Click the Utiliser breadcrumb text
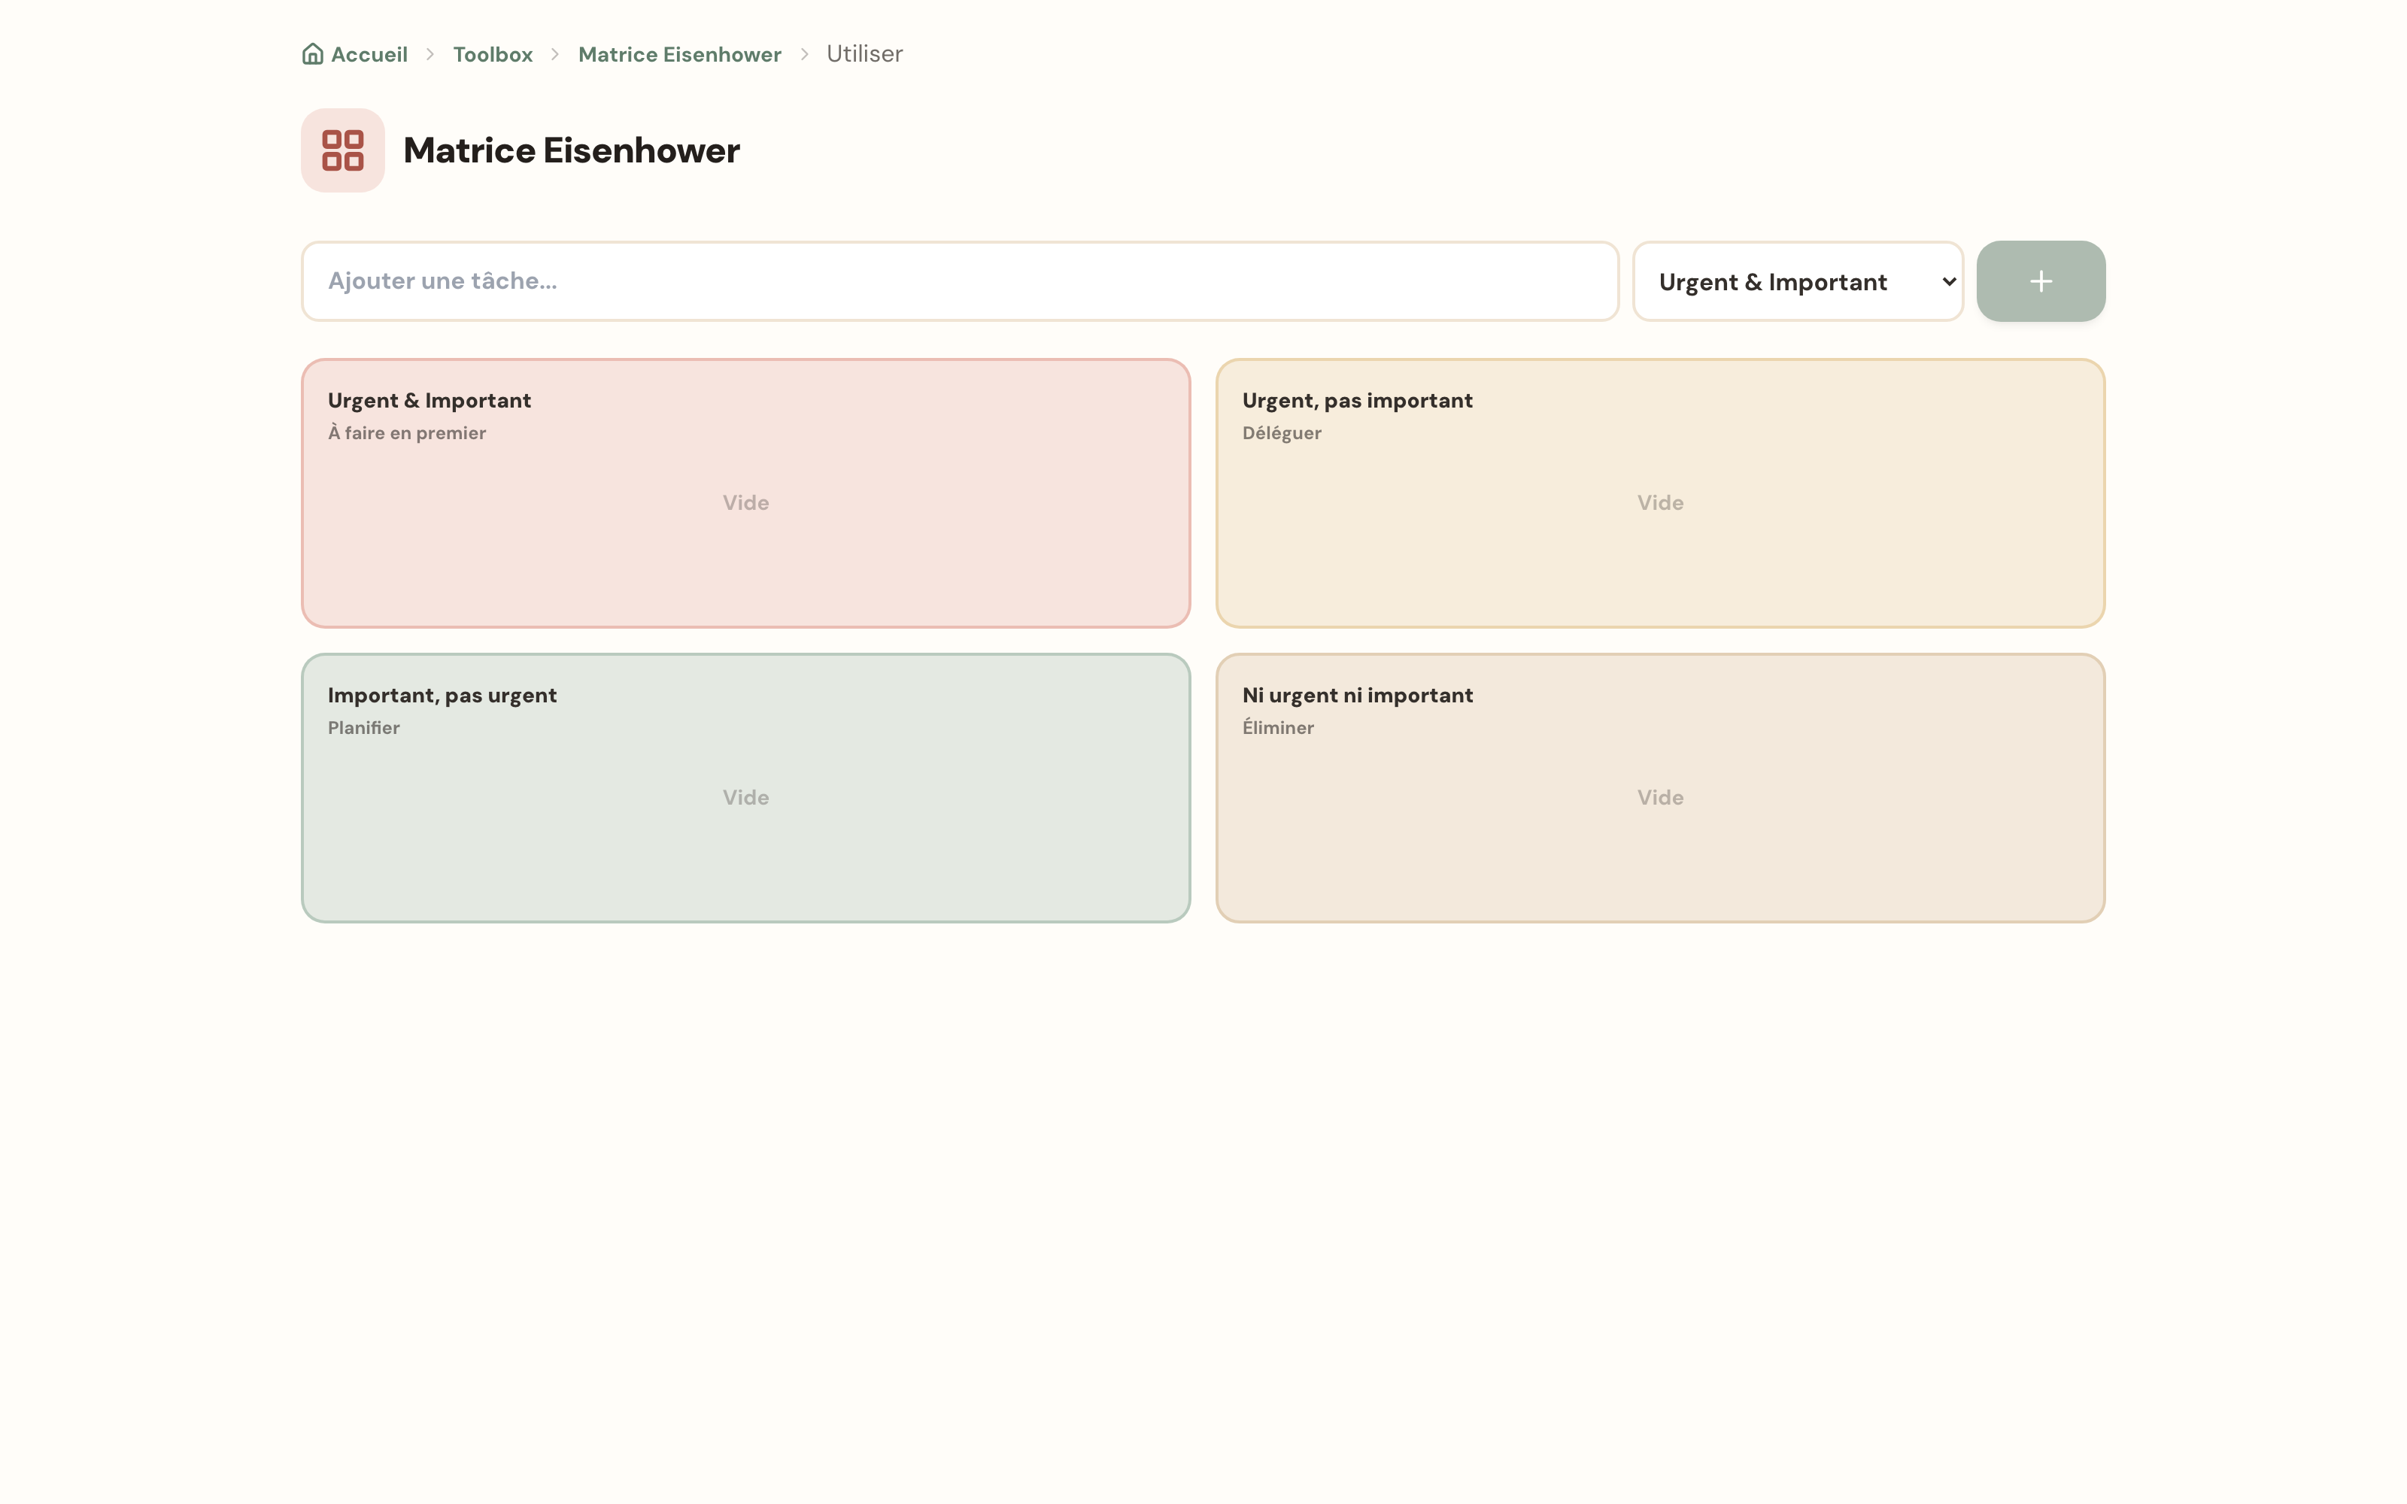Viewport: 2407px width, 1504px height. click(864, 53)
